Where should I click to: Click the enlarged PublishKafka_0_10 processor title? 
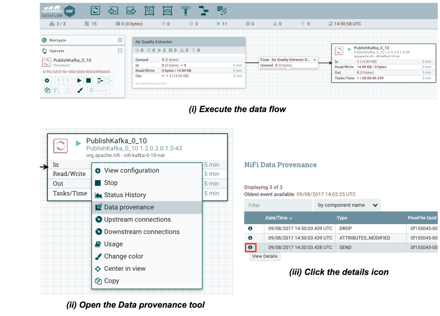click(x=116, y=141)
